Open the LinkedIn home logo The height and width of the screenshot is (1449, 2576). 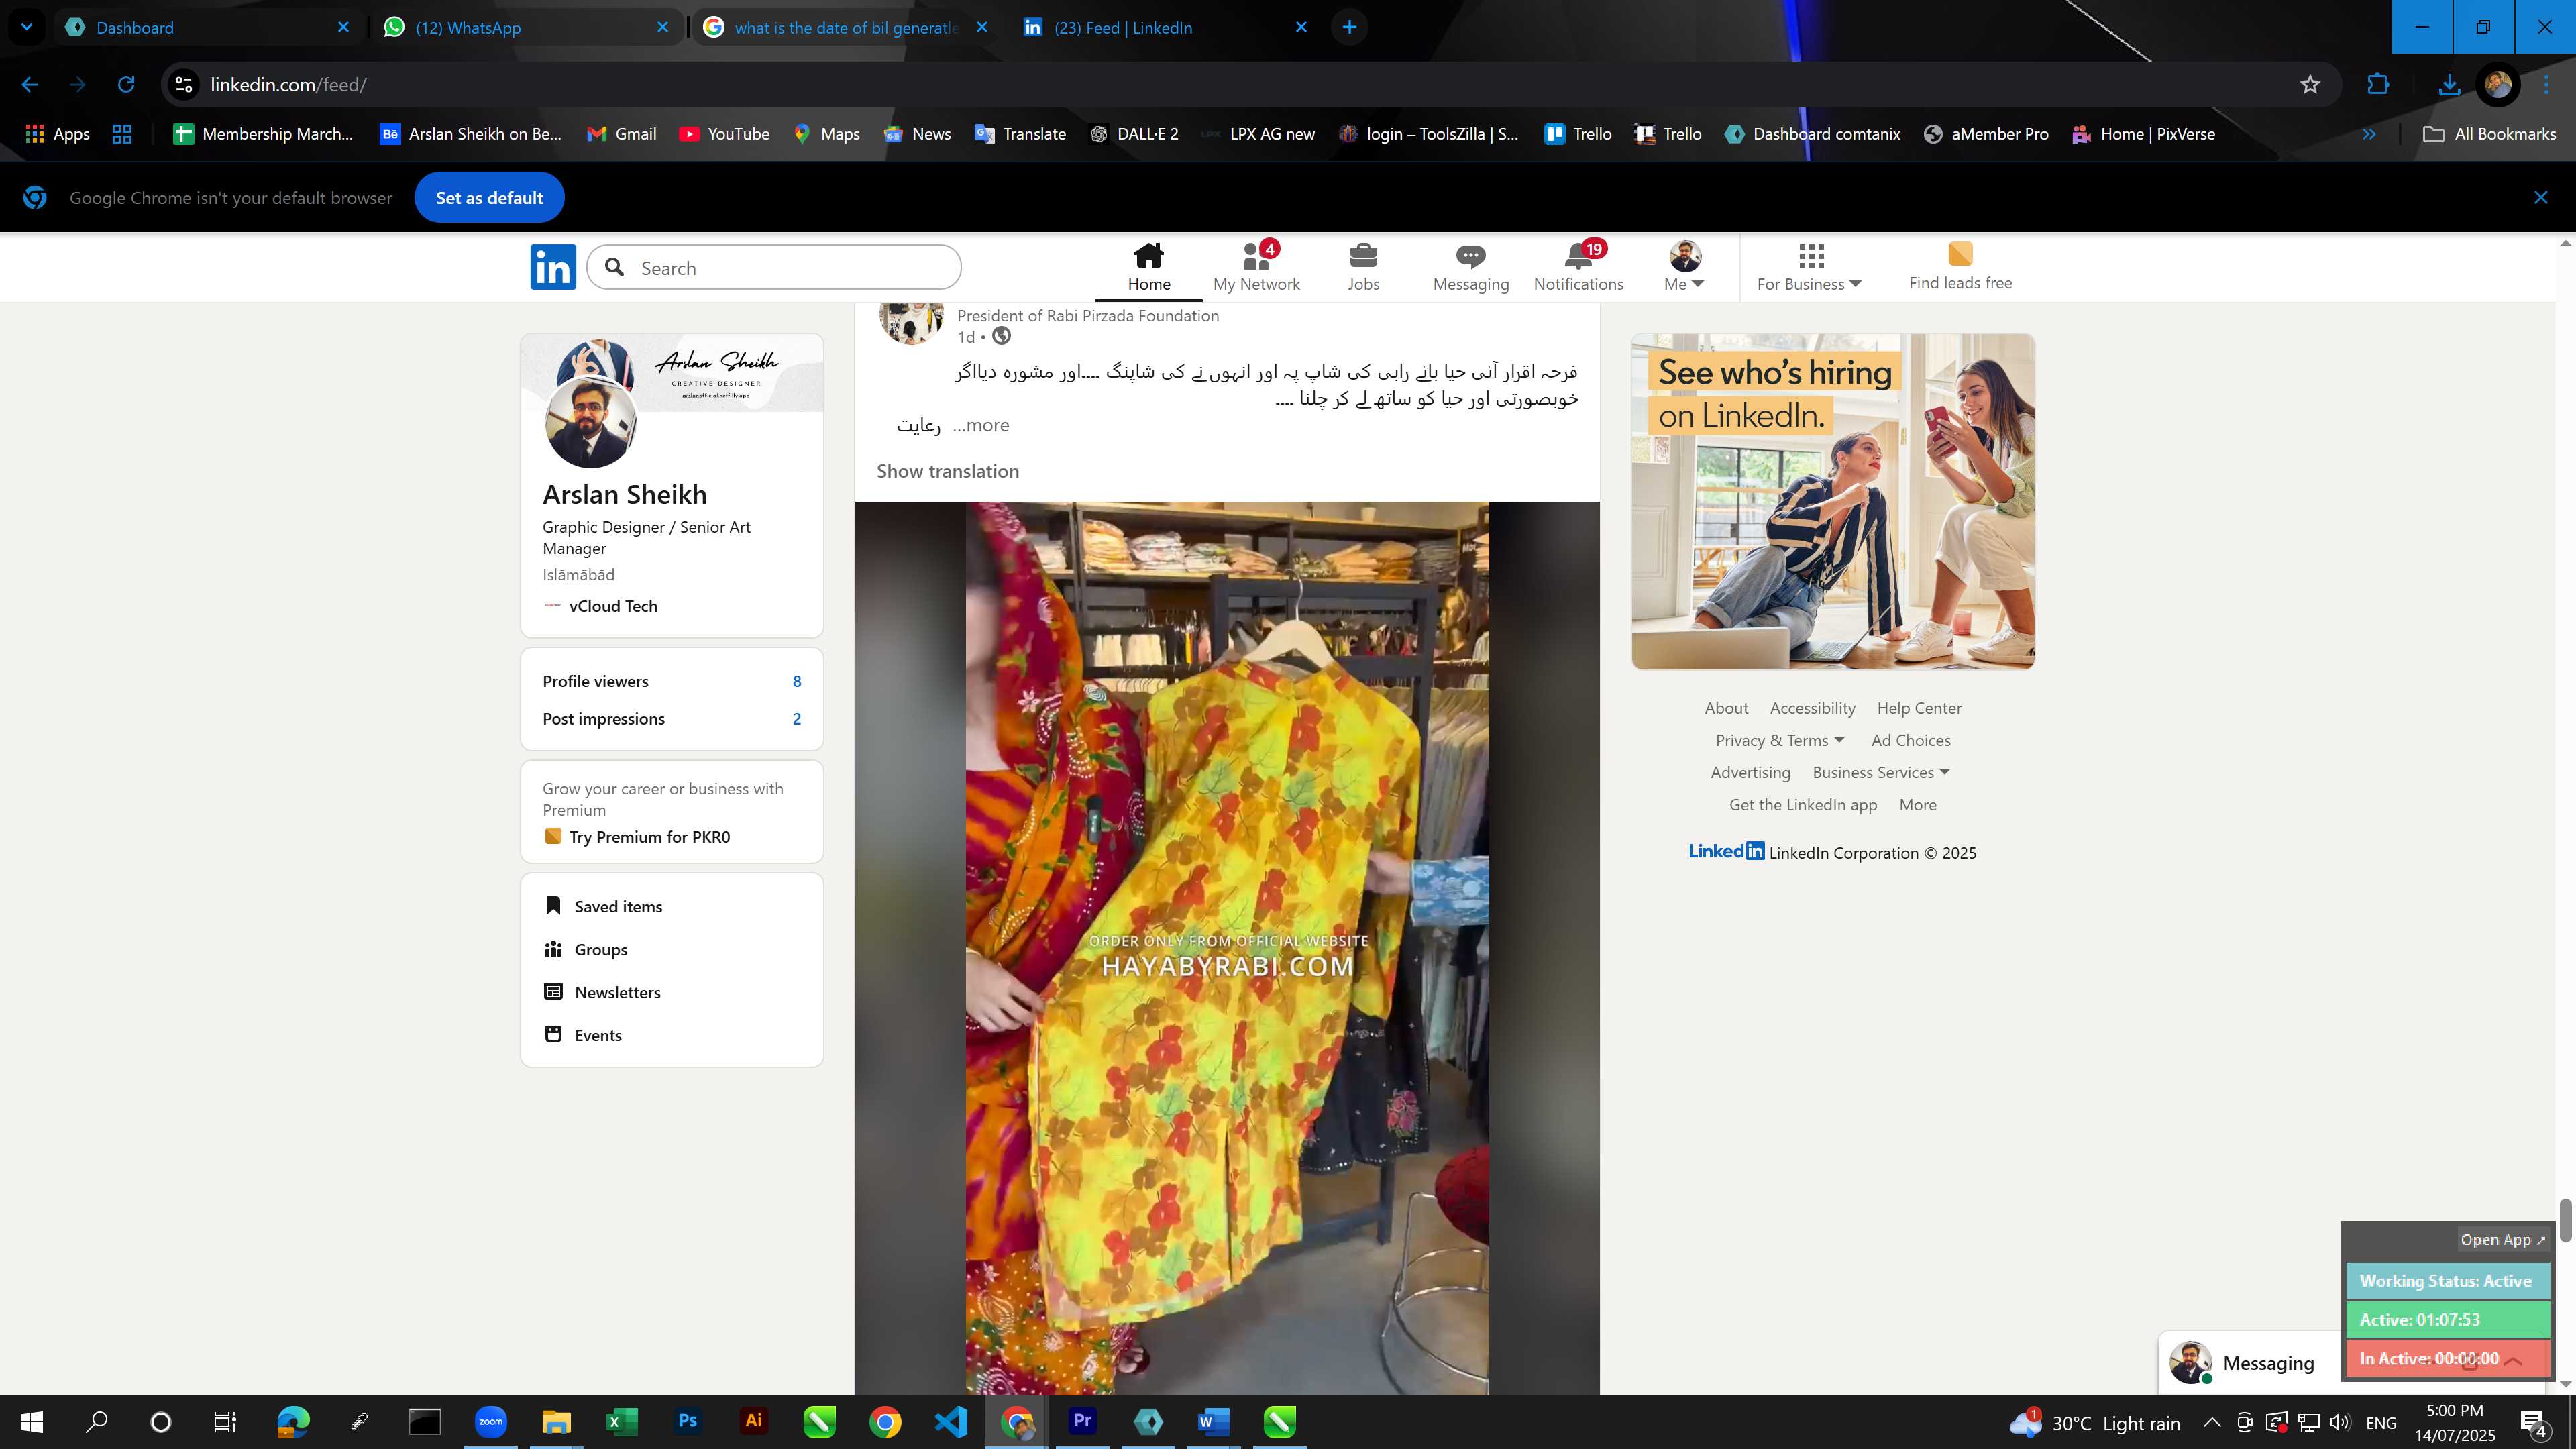click(x=553, y=267)
